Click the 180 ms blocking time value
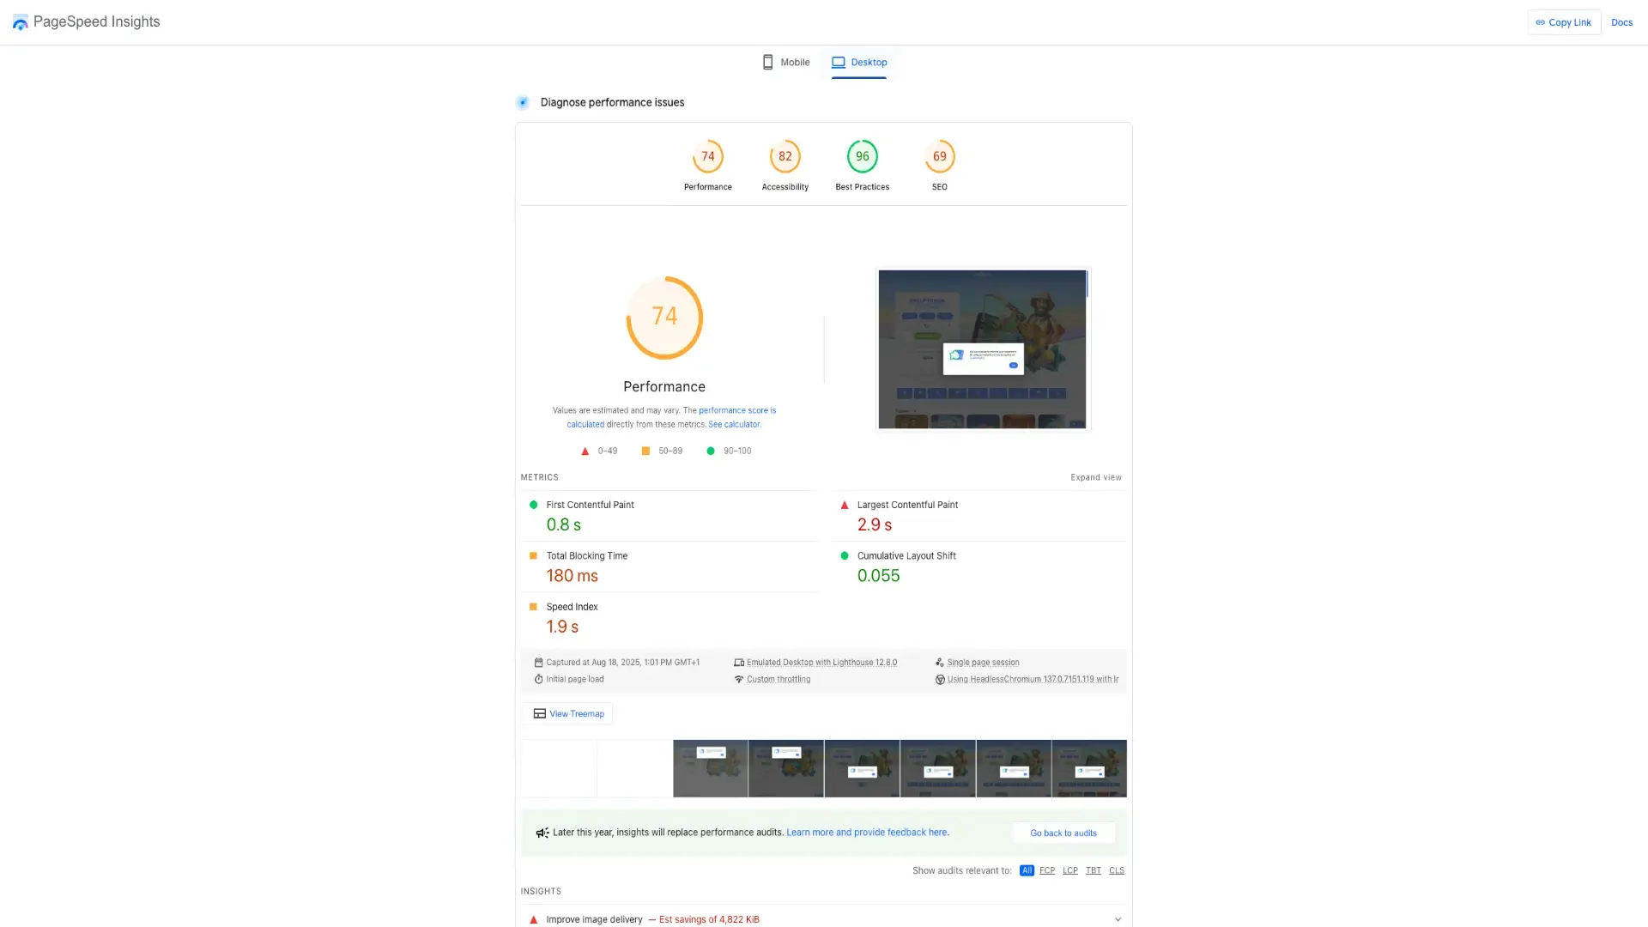The width and height of the screenshot is (1648, 927). pos(573,576)
